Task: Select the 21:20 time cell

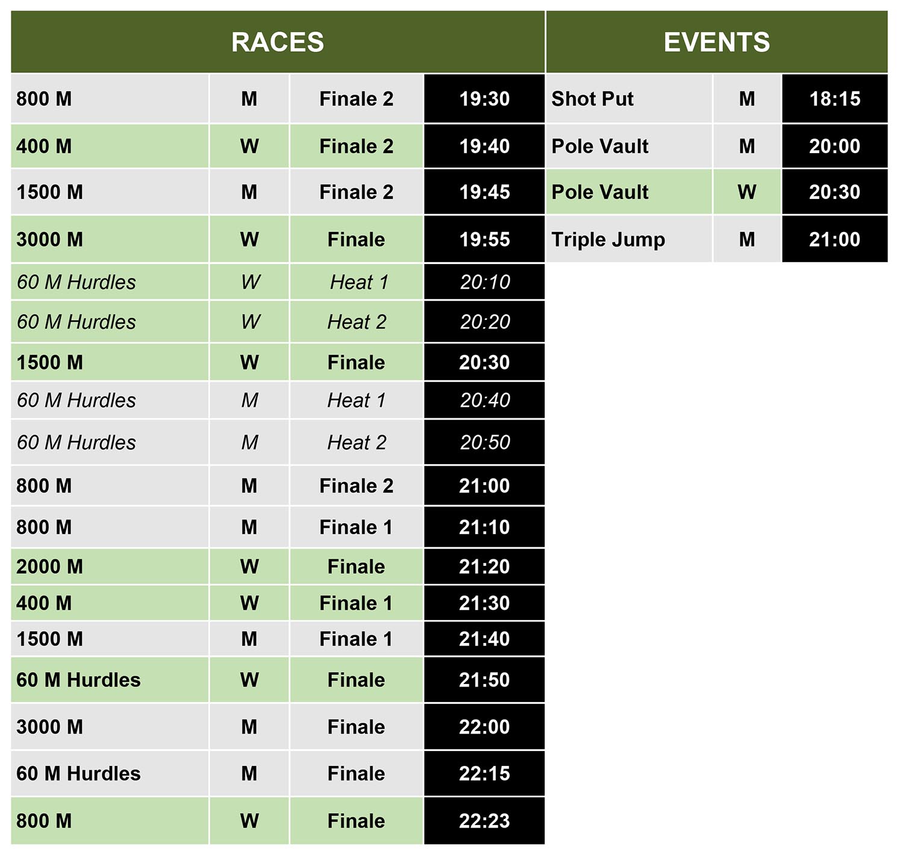Action: point(484,567)
